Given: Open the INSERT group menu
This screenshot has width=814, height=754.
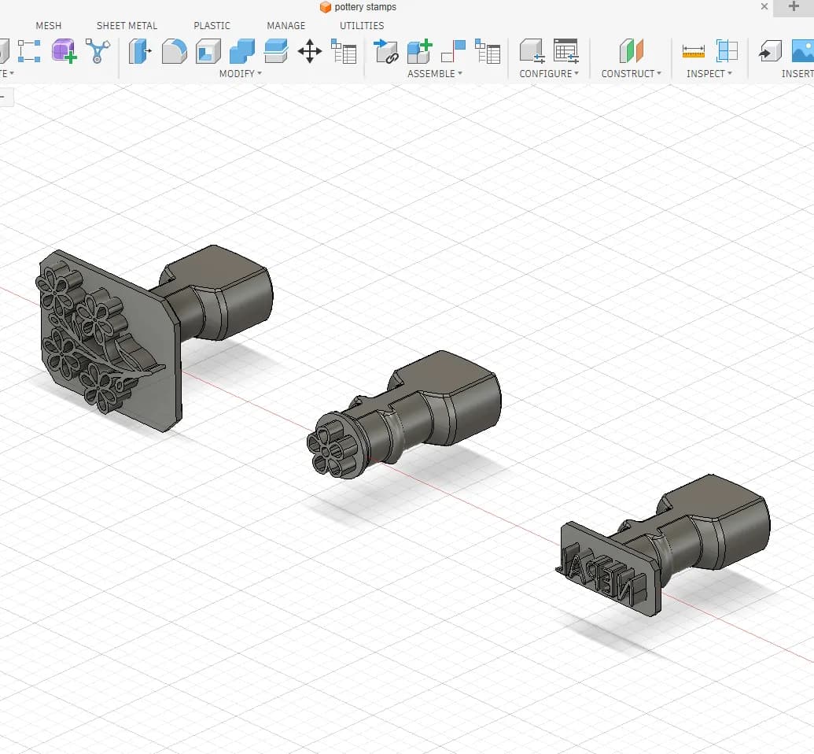Looking at the screenshot, I should coord(797,74).
